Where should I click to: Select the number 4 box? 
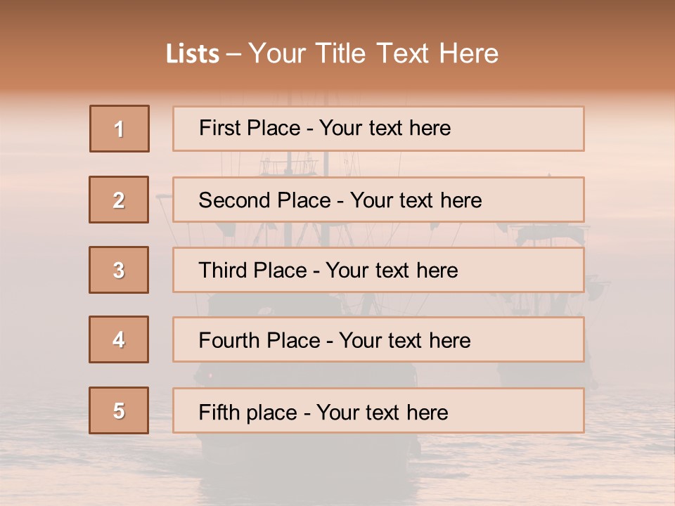pyautogui.click(x=119, y=339)
